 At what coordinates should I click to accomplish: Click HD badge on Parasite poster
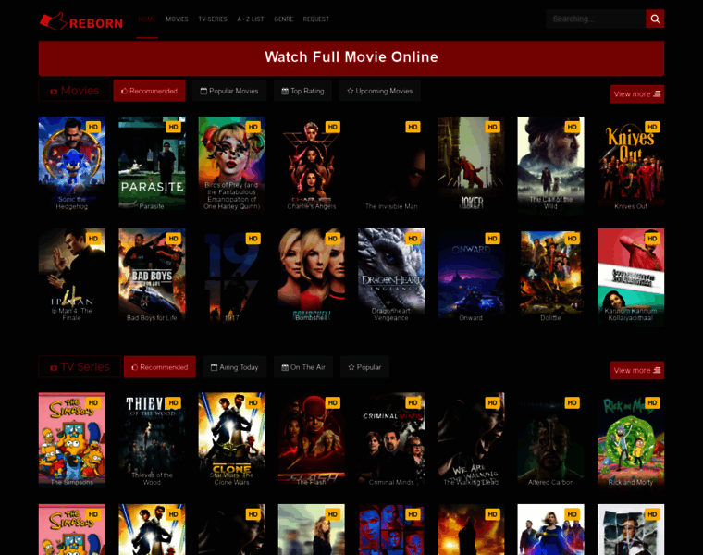pos(173,127)
